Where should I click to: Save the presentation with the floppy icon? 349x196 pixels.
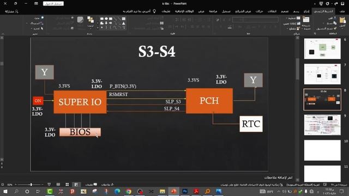342,4
